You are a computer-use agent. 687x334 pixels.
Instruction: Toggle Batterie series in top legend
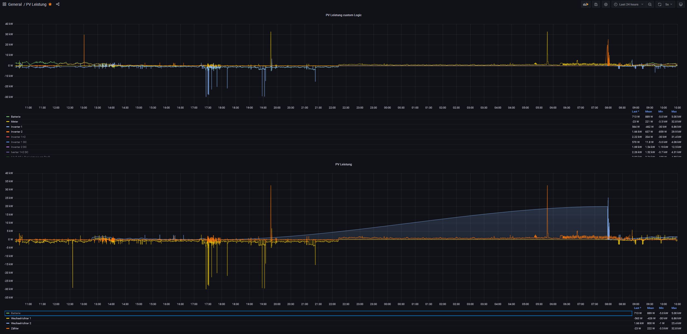click(x=16, y=117)
